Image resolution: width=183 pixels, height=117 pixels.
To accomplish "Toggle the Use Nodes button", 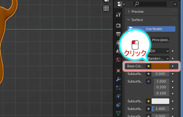I will (x=151, y=29).
